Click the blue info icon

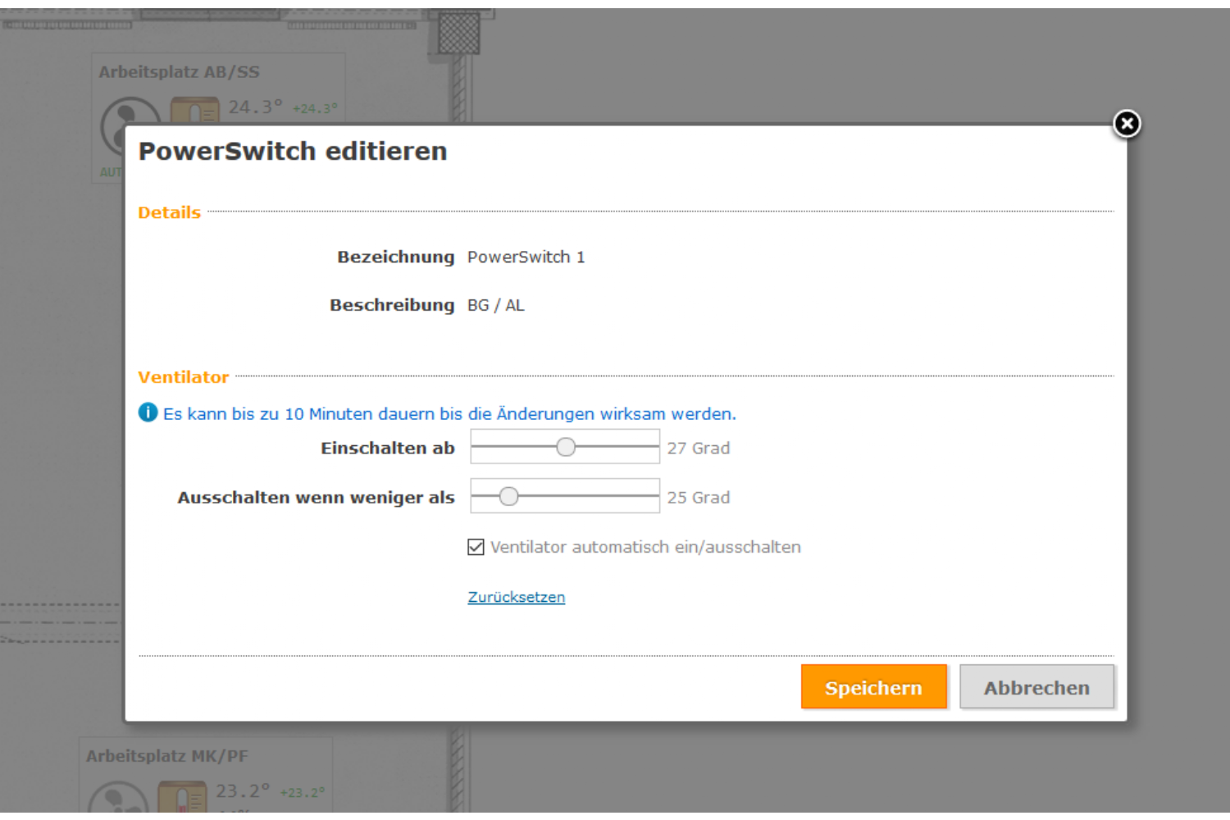pyautogui.click(x=148, y=412)
